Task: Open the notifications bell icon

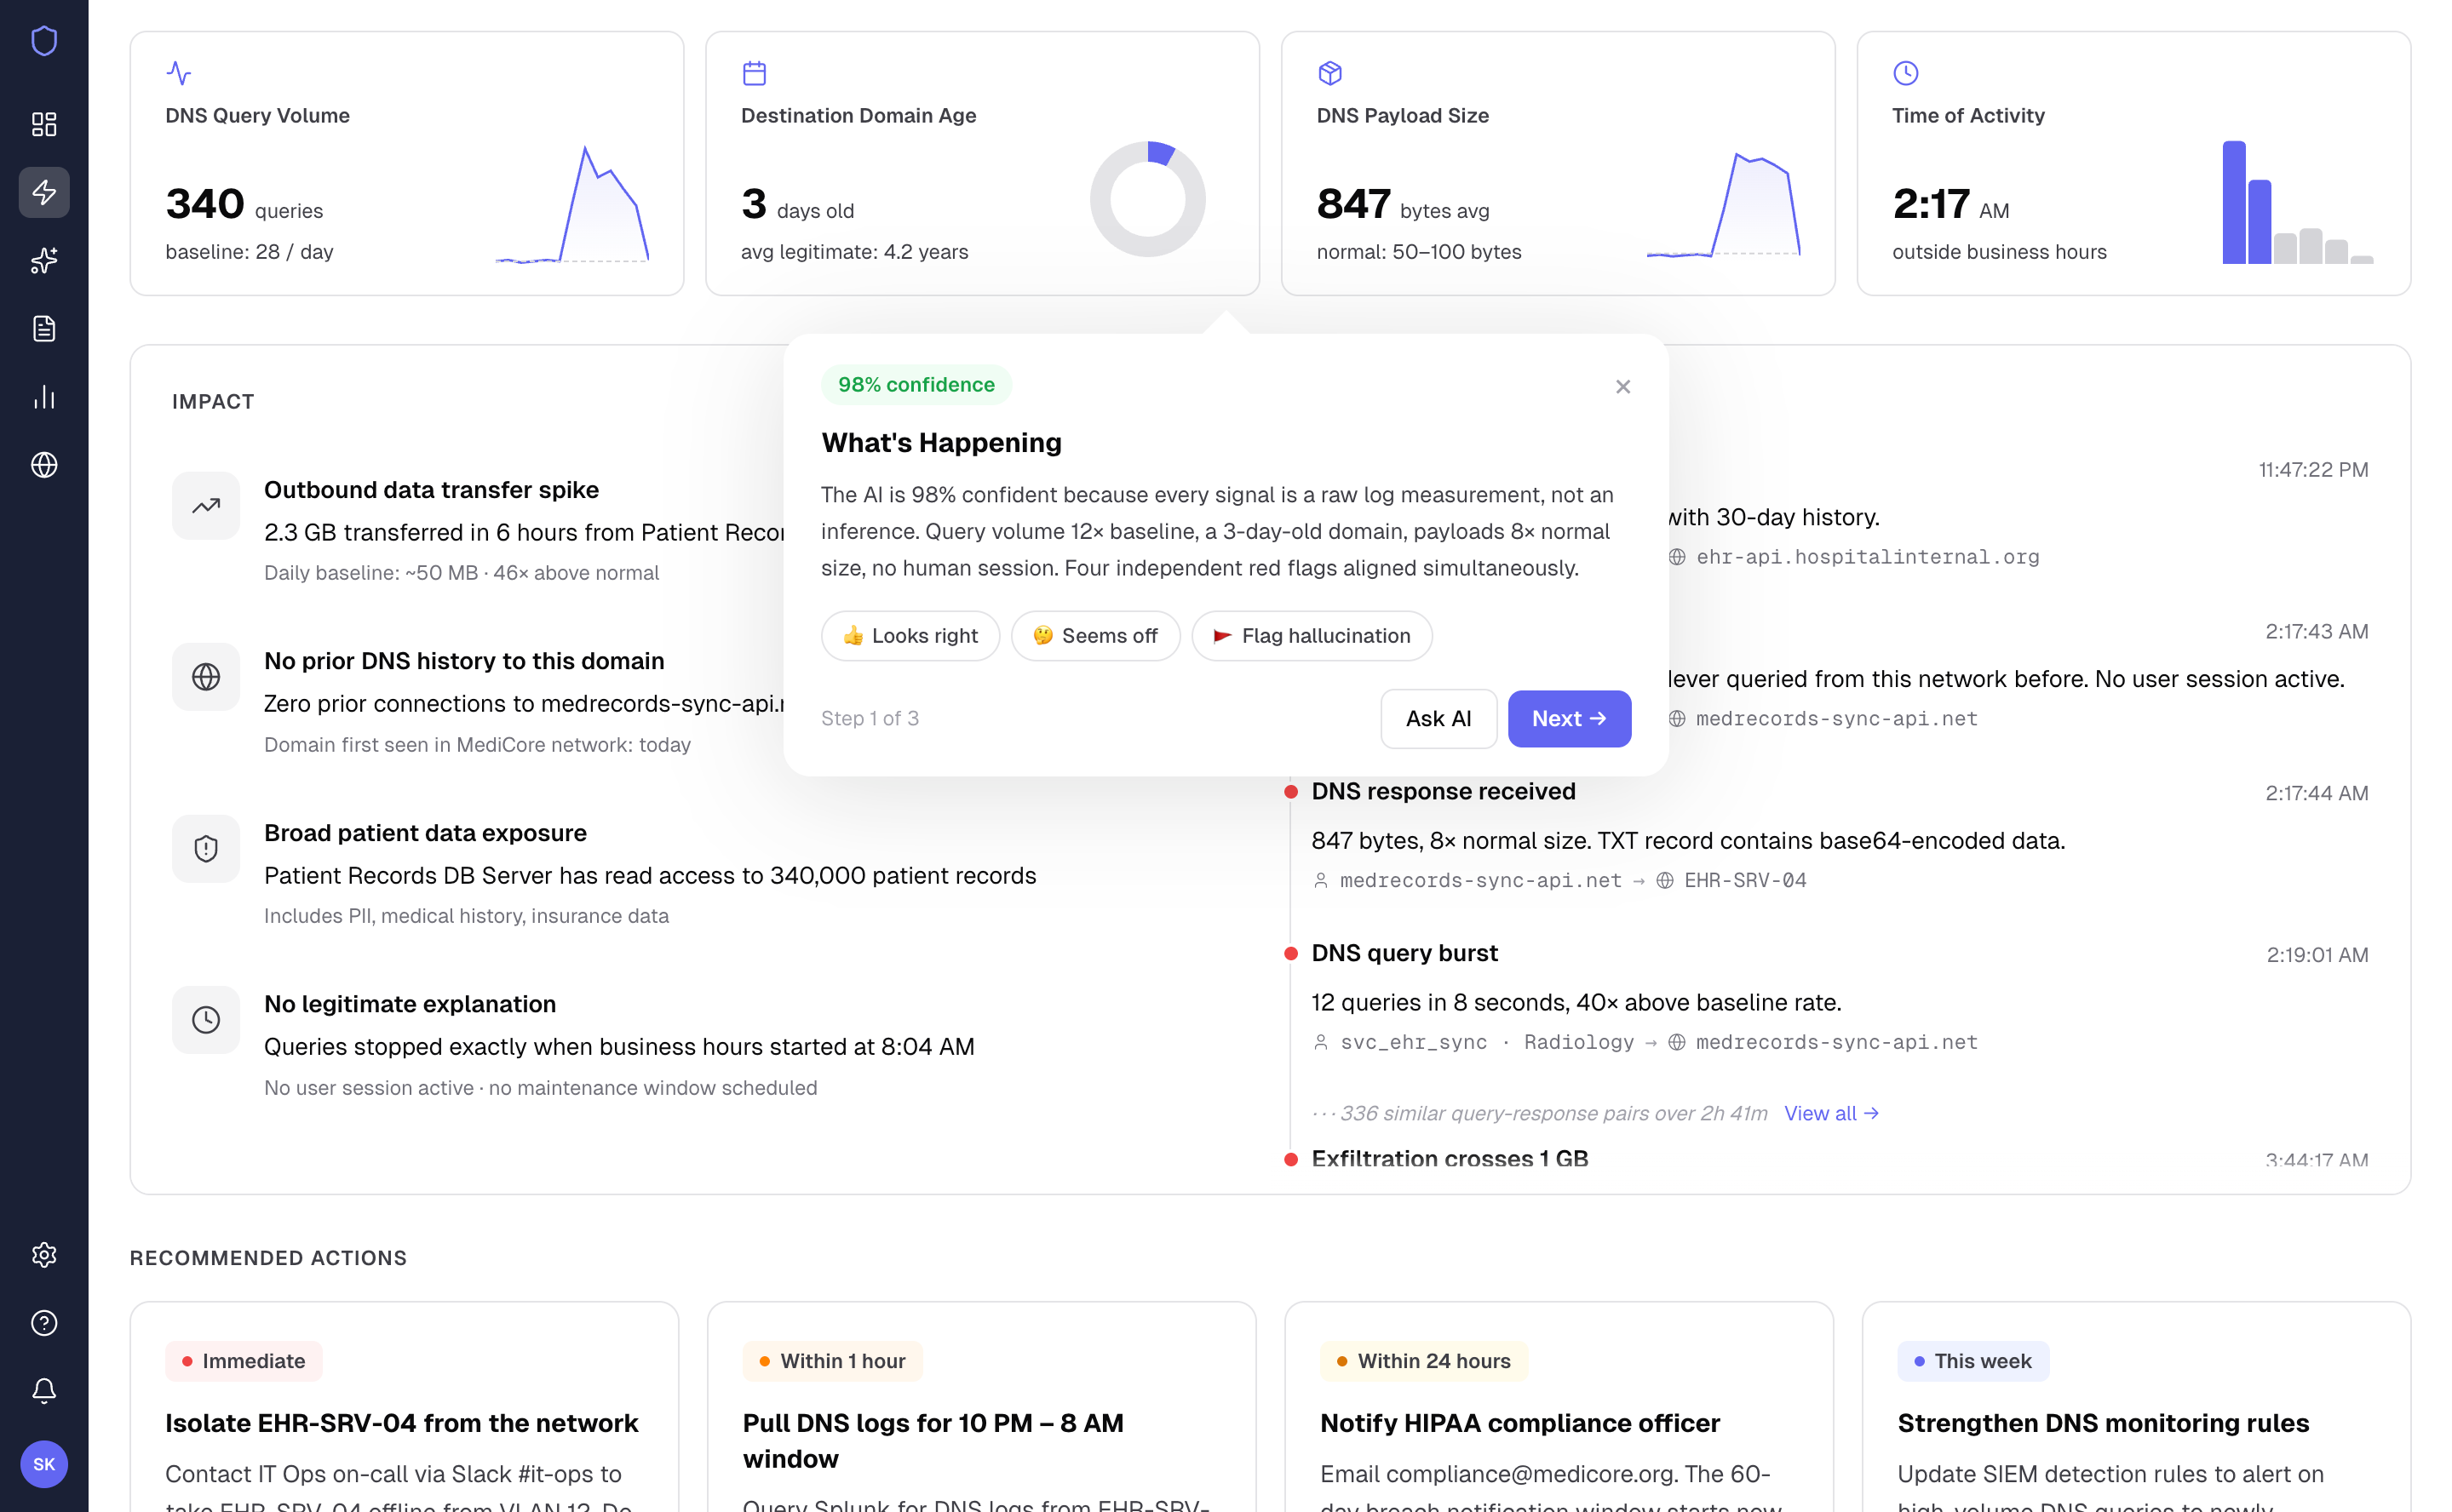Action: point(44,1391)
